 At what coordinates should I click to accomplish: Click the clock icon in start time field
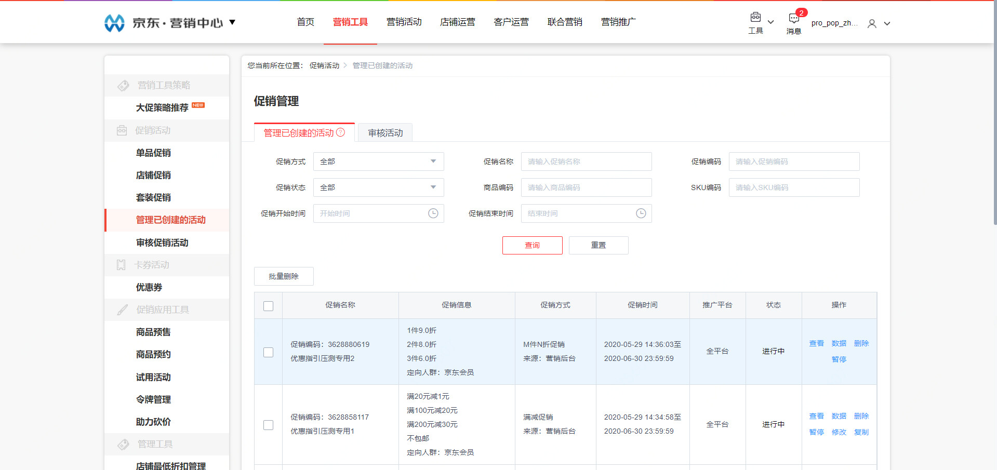click(x=433, y=213)
